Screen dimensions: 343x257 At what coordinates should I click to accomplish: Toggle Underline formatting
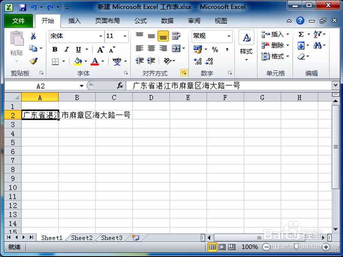click(x=78, y=50)
